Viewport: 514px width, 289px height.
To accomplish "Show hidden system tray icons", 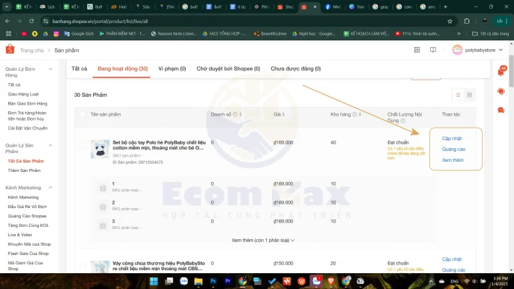I will (431, 281).
